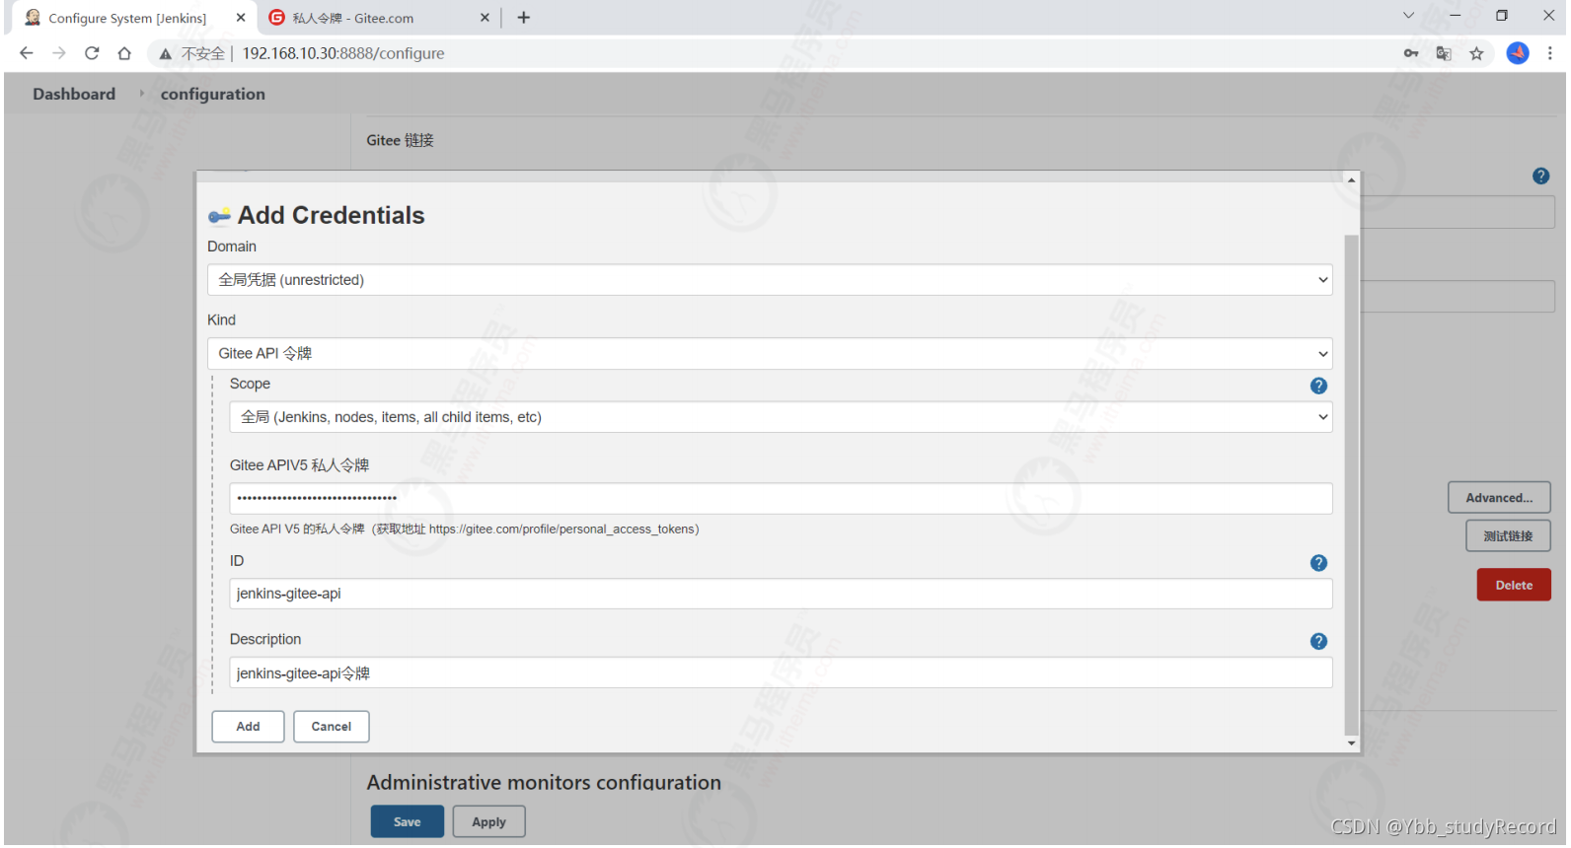
Task: Bookmark this page with the star icon
Action: tap(1476, 53)
